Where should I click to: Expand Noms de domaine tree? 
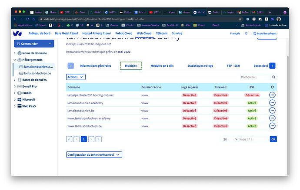pyautogui.click(x=15, y=53)
